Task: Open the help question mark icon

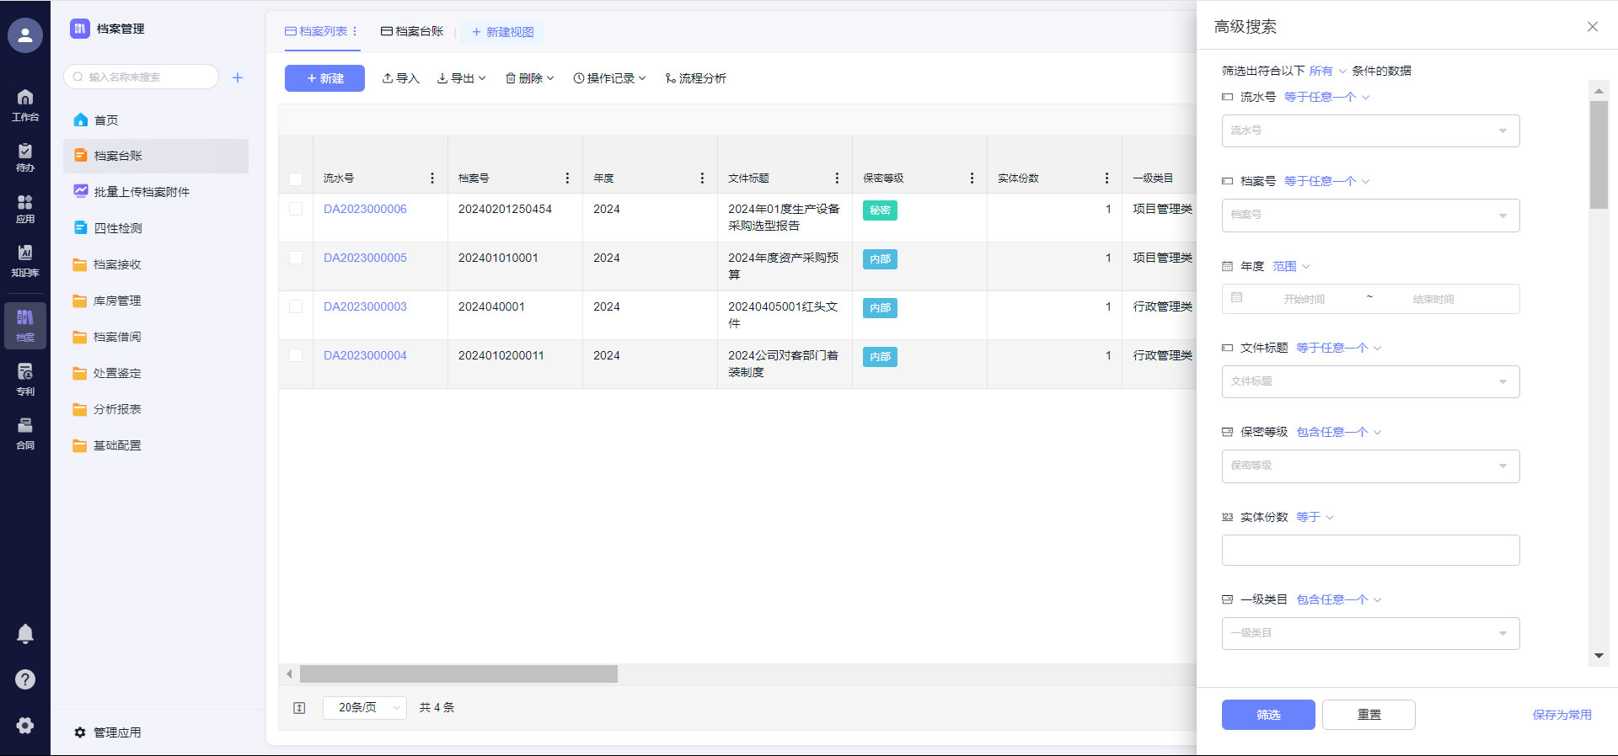Action: [x=25, y=679]
